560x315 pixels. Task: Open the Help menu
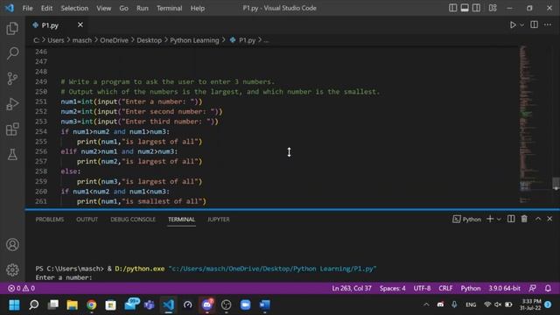pyautogui.click(x=198, y=8)
